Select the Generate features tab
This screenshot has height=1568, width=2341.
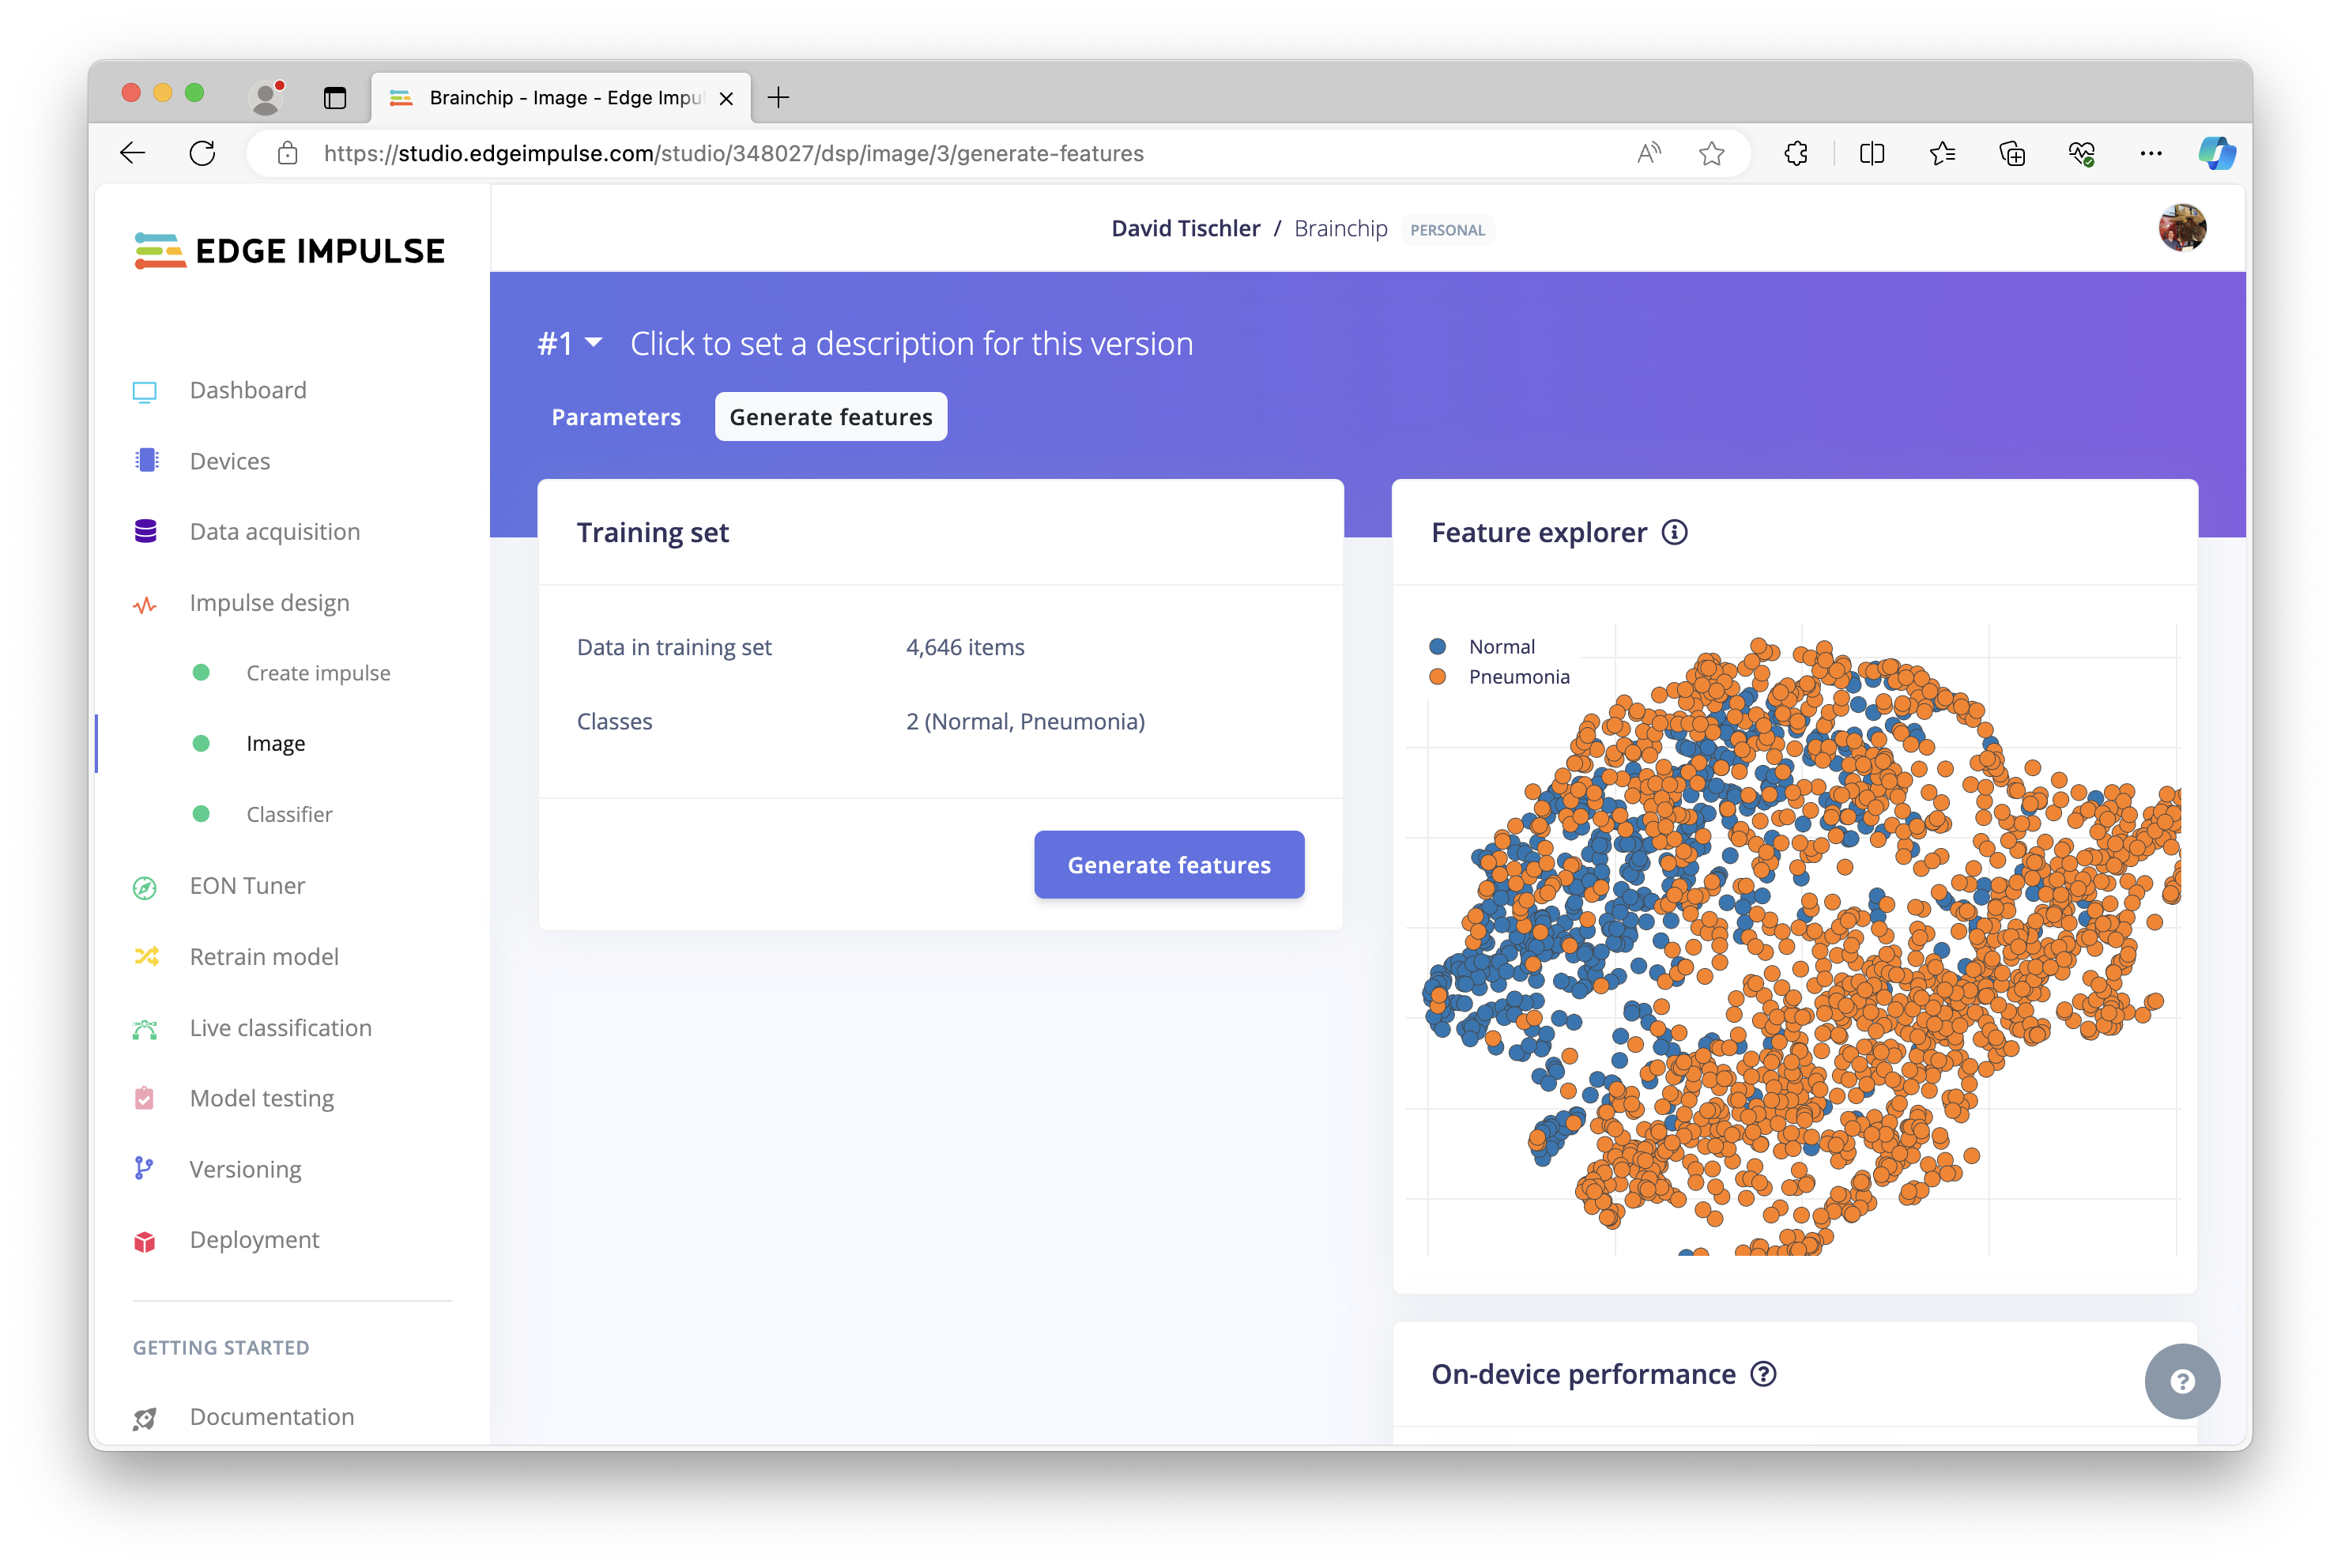pyautogui.click(x=831, y=416)
